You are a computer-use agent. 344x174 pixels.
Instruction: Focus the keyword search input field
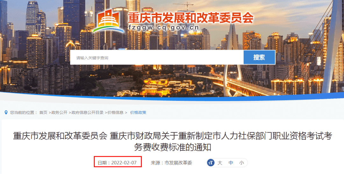[x=157, y=57]
